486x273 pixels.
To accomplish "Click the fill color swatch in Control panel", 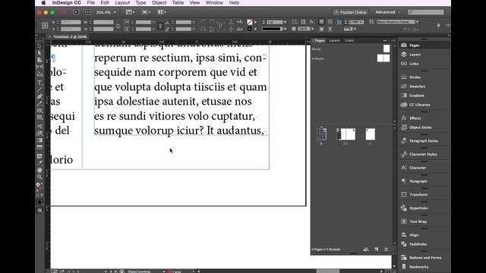I will (250, 22).
